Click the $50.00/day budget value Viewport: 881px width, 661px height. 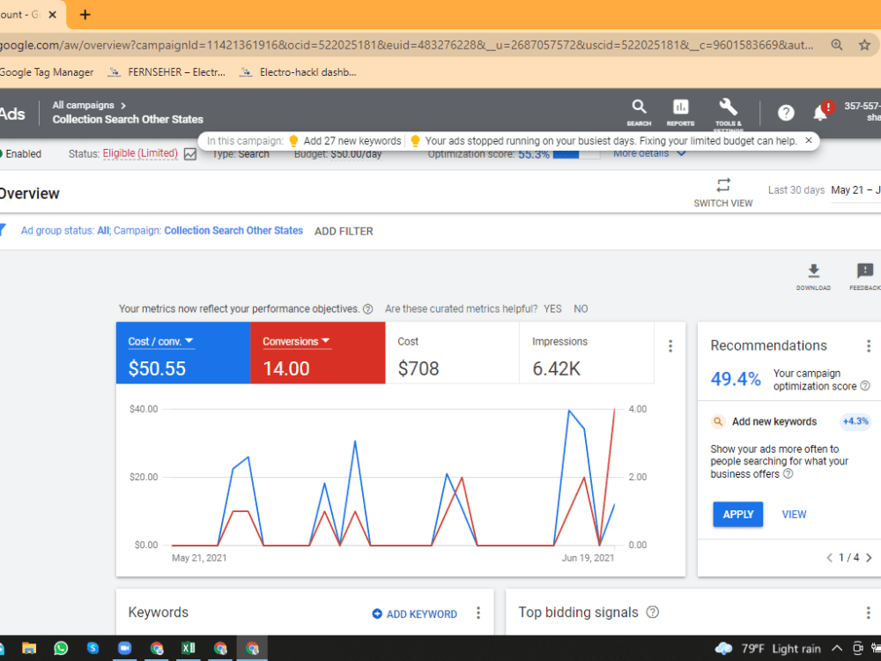(x=356, y=154)
